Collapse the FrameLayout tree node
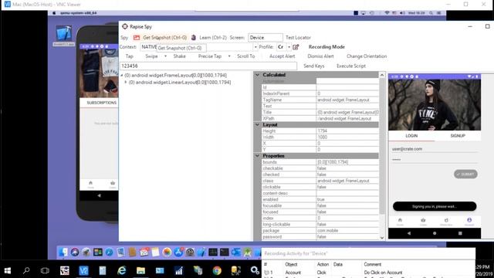This screenshot has width=494, height=278. pyautogui.click(x=122, y=76)
